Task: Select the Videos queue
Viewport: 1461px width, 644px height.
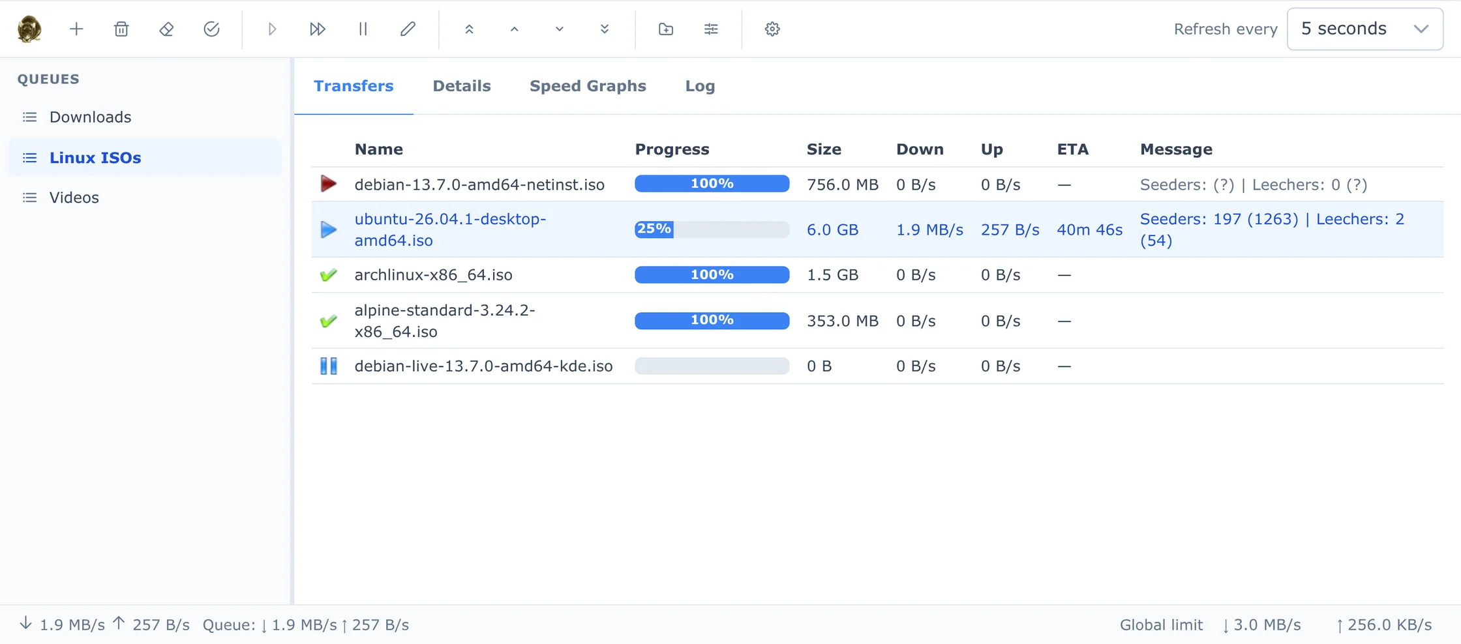Action: [145, 198]
